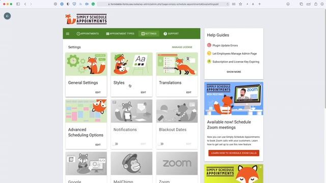Toggle the Notifications switch
The image size is (326, 183).
(x=116, y=144)
